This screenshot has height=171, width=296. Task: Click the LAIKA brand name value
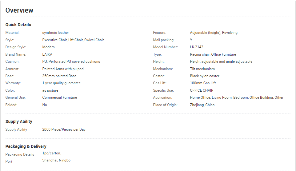(47, 54)
